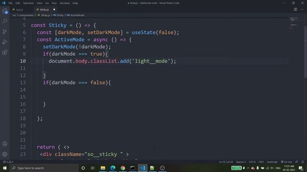307x172 pixels.
Task: Click the useState call on line 6
Action: (144, 32)
